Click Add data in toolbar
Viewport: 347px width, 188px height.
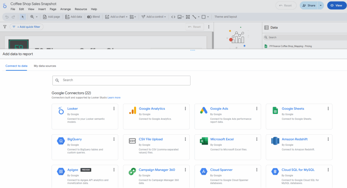[74, 17]
